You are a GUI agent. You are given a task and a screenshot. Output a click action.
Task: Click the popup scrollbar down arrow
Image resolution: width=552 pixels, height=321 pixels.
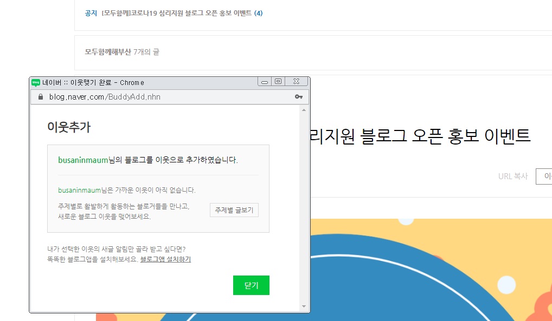click(x=304, y=307)
